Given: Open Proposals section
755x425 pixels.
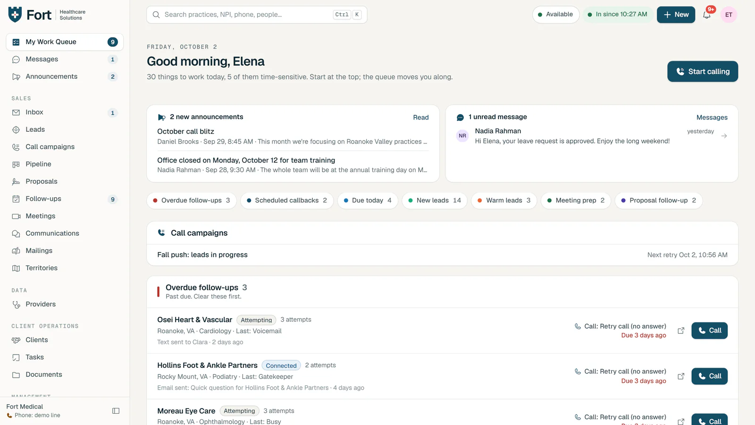Looking at the screenshot, I should tap(65, 181).
